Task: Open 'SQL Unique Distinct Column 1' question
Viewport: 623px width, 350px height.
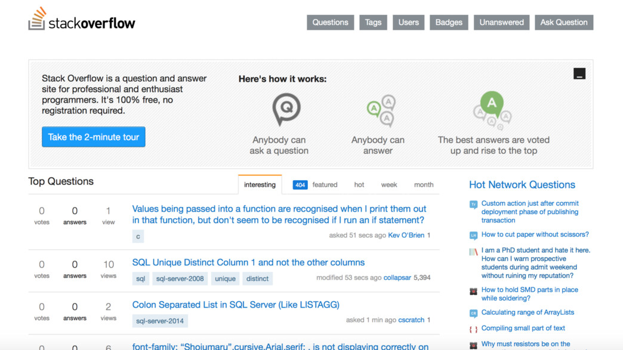Action: coord(248,262)
